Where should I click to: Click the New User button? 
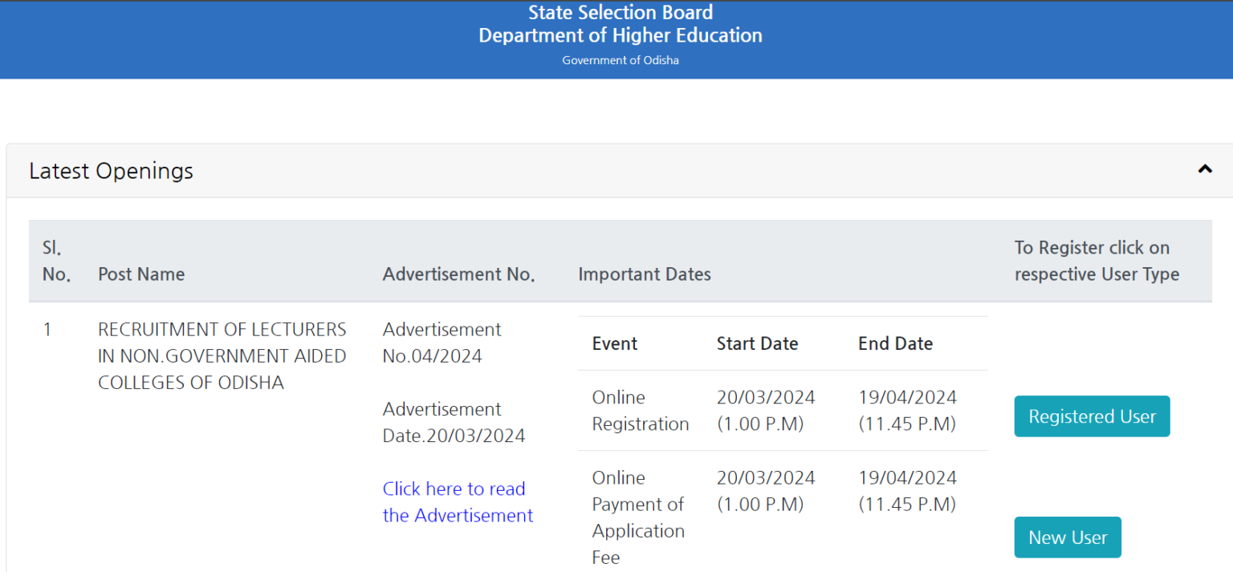(x=1068, y=537)
